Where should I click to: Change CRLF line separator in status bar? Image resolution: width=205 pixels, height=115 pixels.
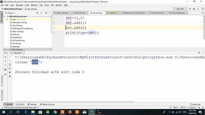pyautogui.click(x=176, y=108)
